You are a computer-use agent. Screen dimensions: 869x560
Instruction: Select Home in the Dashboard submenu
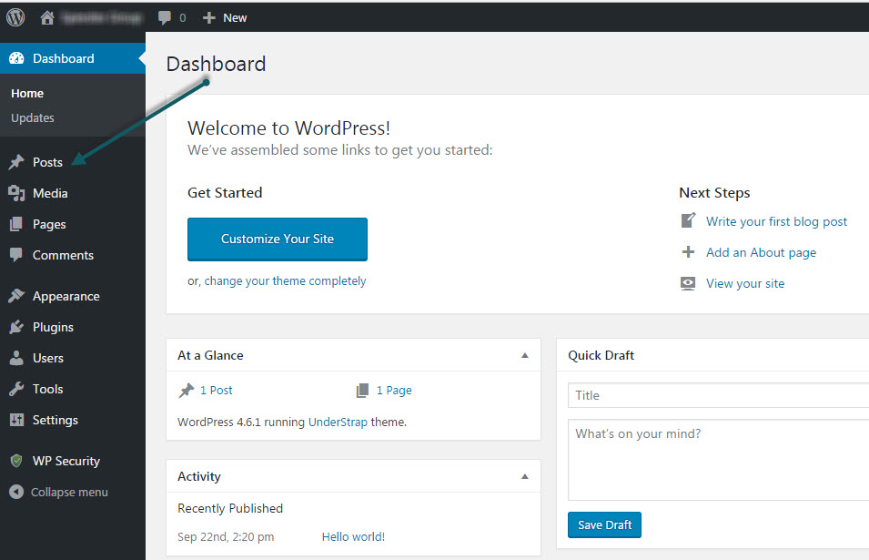pos(27,93)
